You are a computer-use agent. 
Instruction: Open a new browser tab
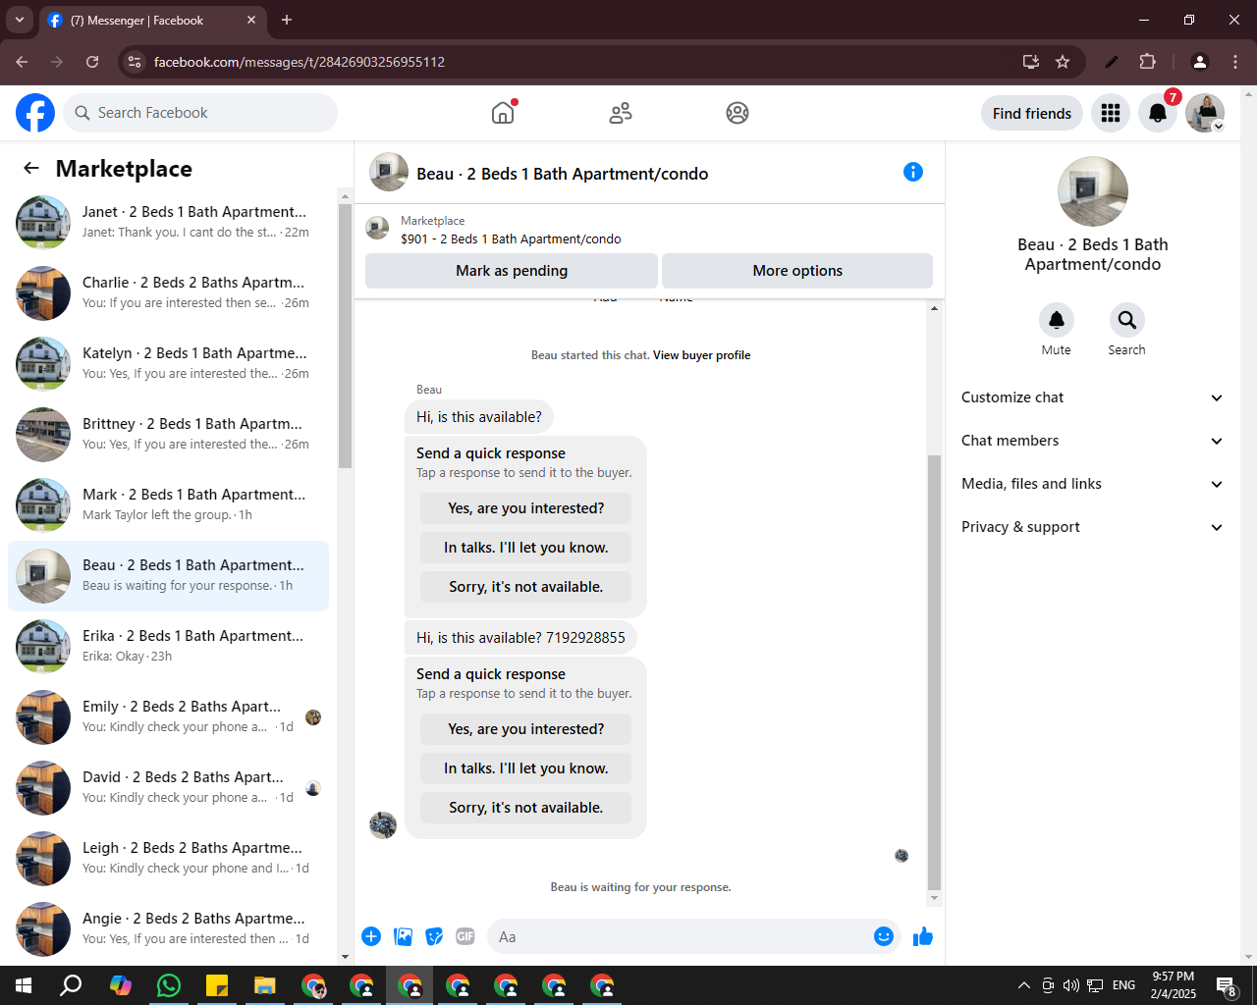(x=287, y=20)
